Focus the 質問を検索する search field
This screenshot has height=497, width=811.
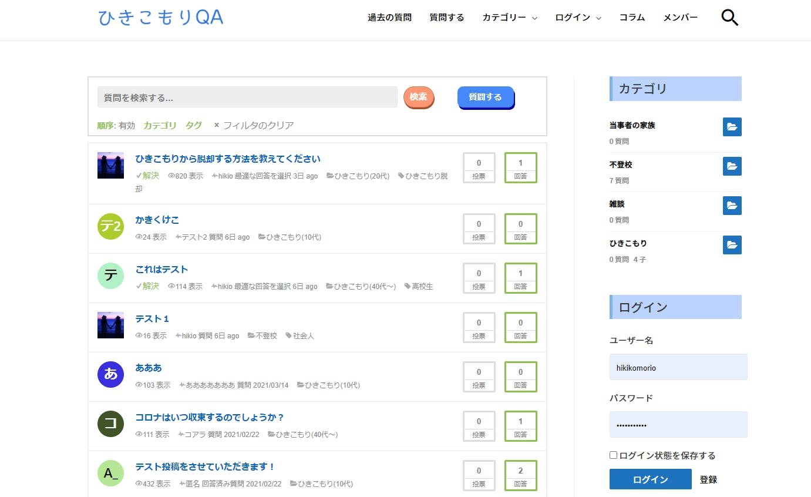[x=247, y=98]
